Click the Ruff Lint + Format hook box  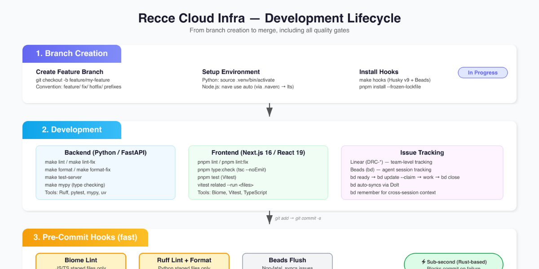tap(184, 262)
